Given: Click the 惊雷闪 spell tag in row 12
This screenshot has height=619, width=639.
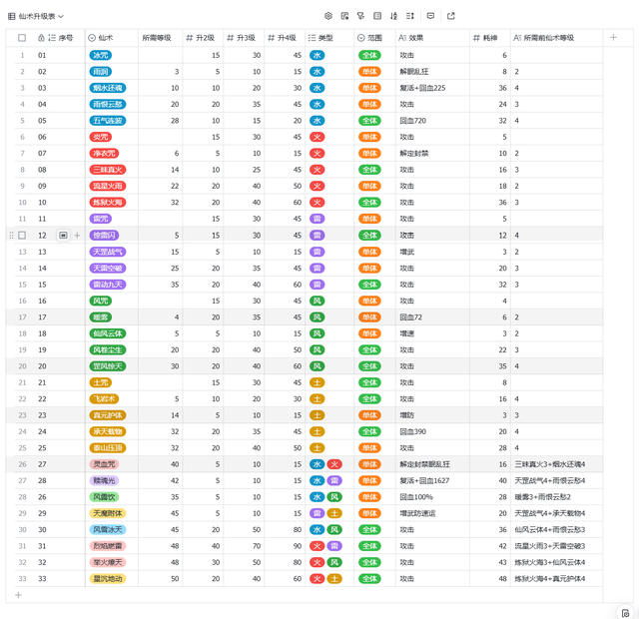Looking at the screenshot, I should tap(104, 236).
